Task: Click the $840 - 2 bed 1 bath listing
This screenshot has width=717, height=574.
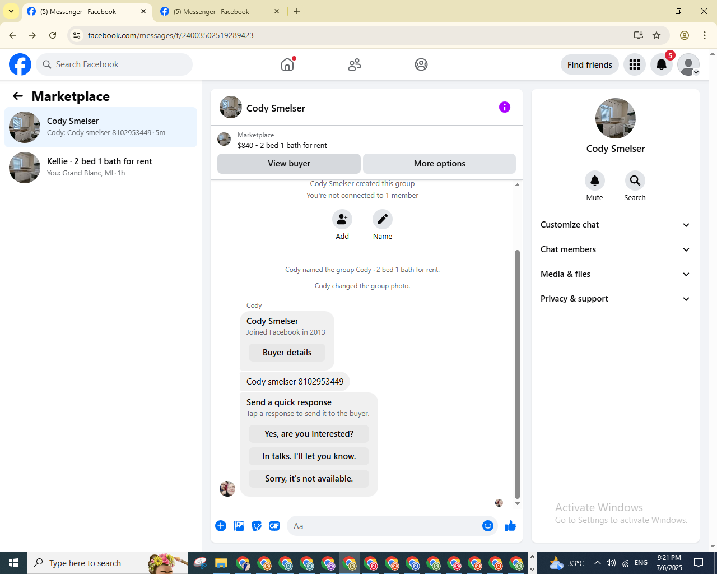Action: (x=282, y=145)
